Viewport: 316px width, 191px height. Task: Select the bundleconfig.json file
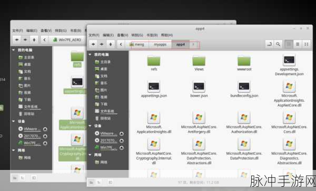coord(244,89)
